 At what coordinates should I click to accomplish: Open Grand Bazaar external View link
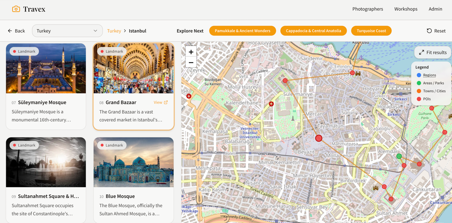pyautogui.click(x=161, y=102)
